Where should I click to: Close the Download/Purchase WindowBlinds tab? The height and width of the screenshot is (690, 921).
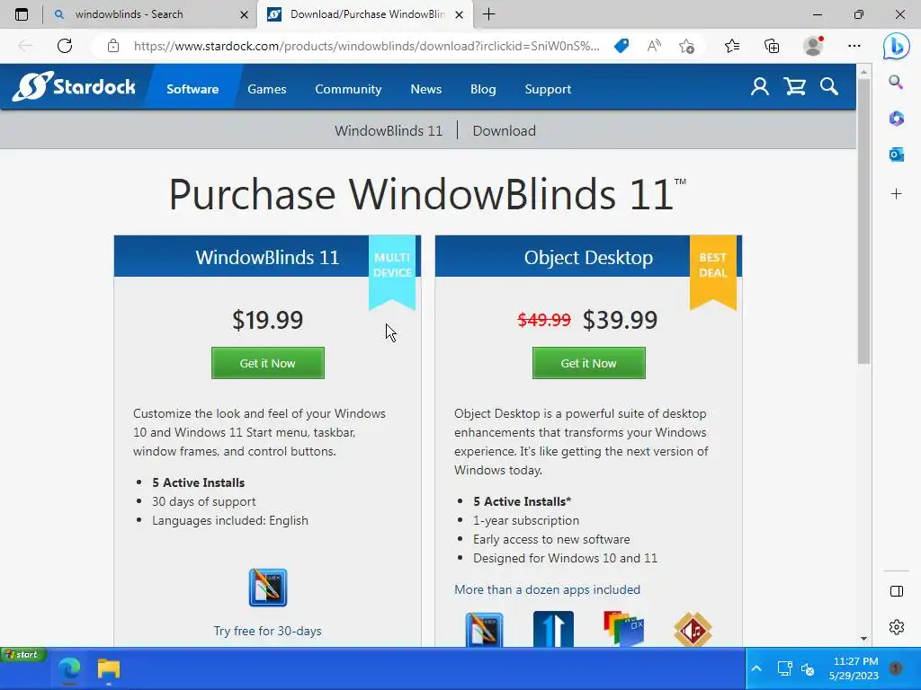(x=460, y=14)
